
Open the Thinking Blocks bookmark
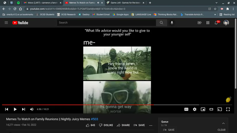click(x=166, y=14)
